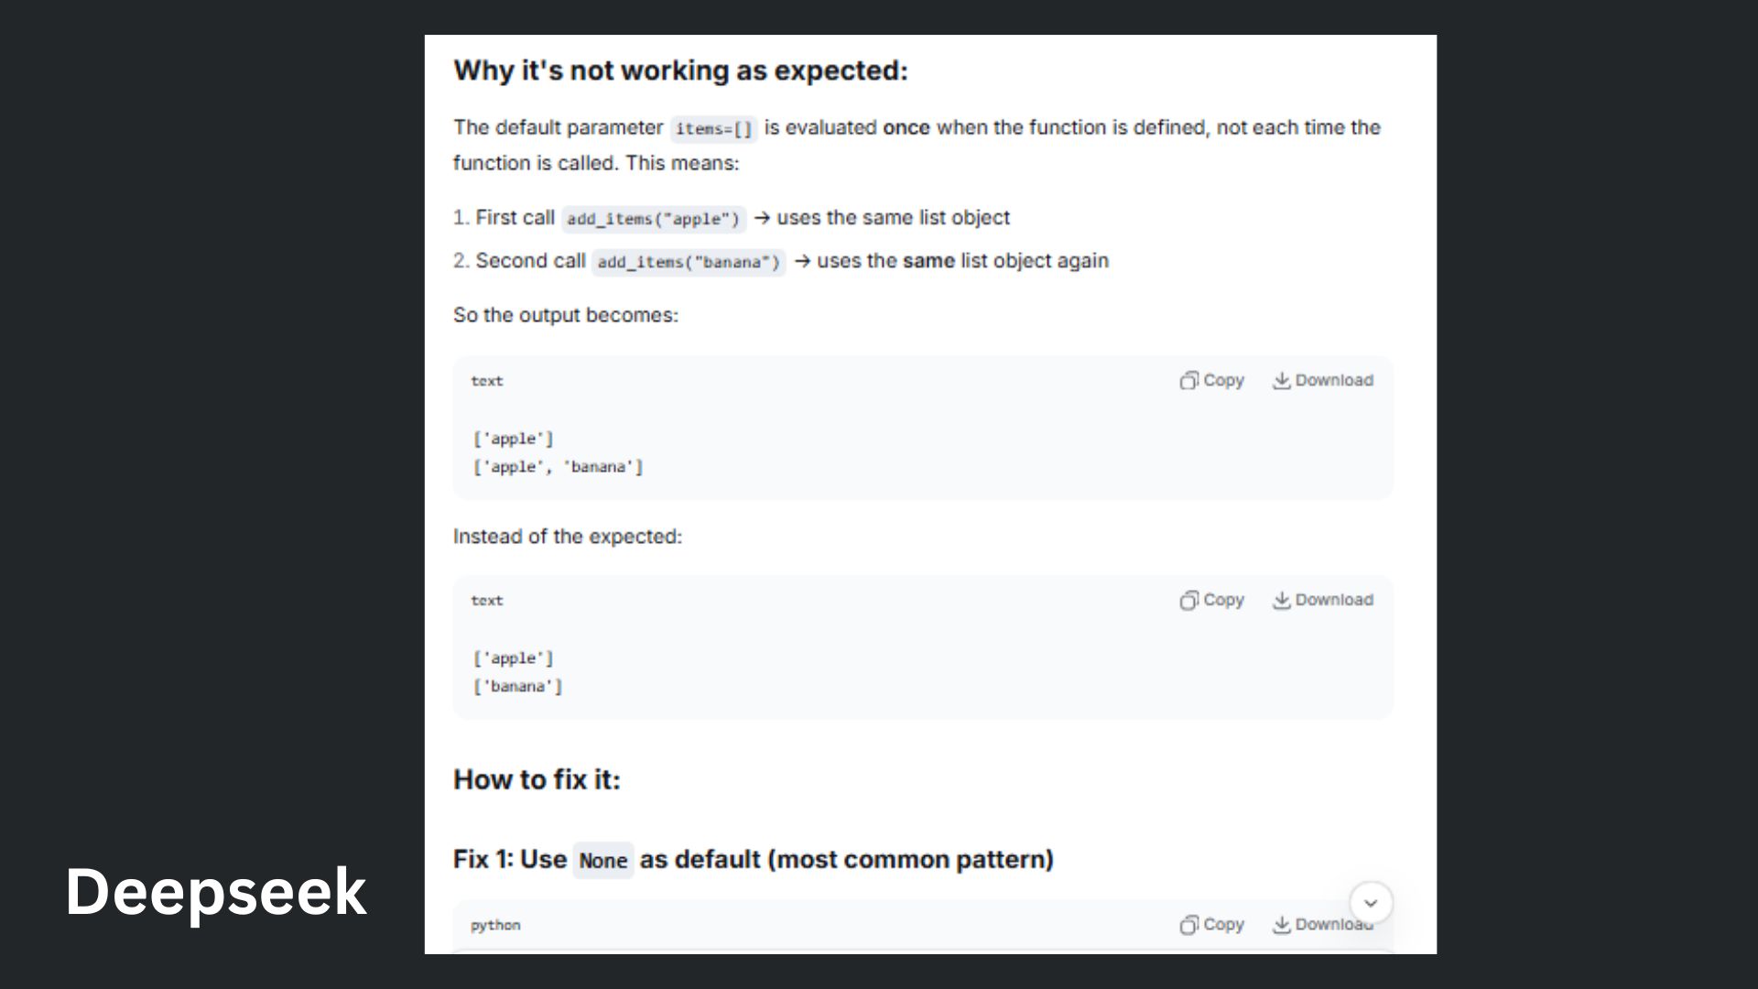Click the None code chip in the Fix 1 heading
1758x989 pixels.
click(602, 861)
